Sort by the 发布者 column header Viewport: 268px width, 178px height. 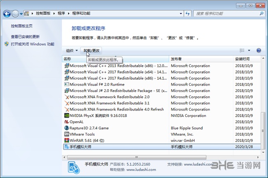click(201, 59)
